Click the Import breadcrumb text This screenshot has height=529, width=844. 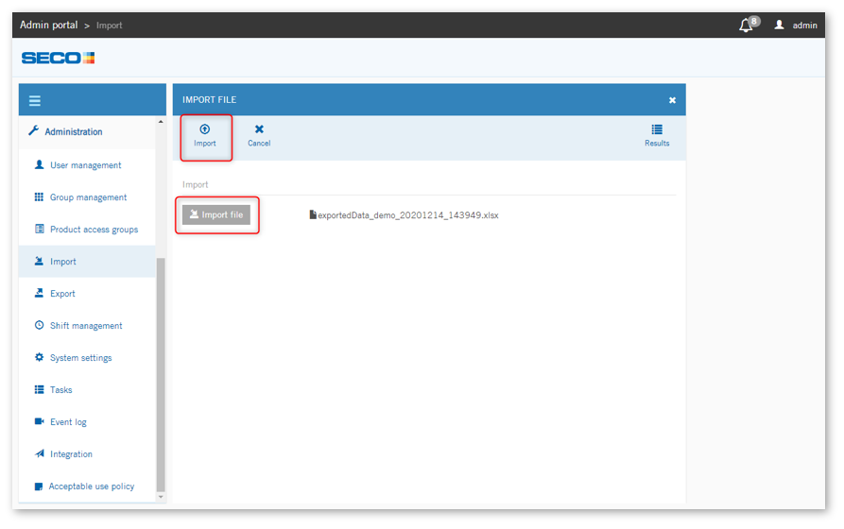coord(110,26)
